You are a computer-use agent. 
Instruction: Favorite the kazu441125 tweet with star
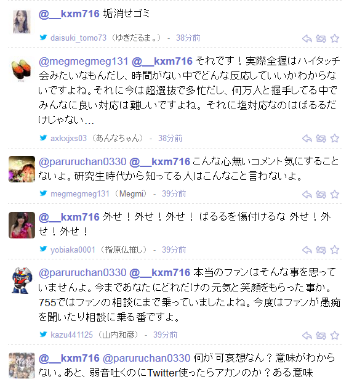[x=335, y=335]
